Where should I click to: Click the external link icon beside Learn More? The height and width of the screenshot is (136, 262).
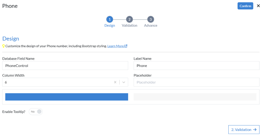tap(126, 46)
